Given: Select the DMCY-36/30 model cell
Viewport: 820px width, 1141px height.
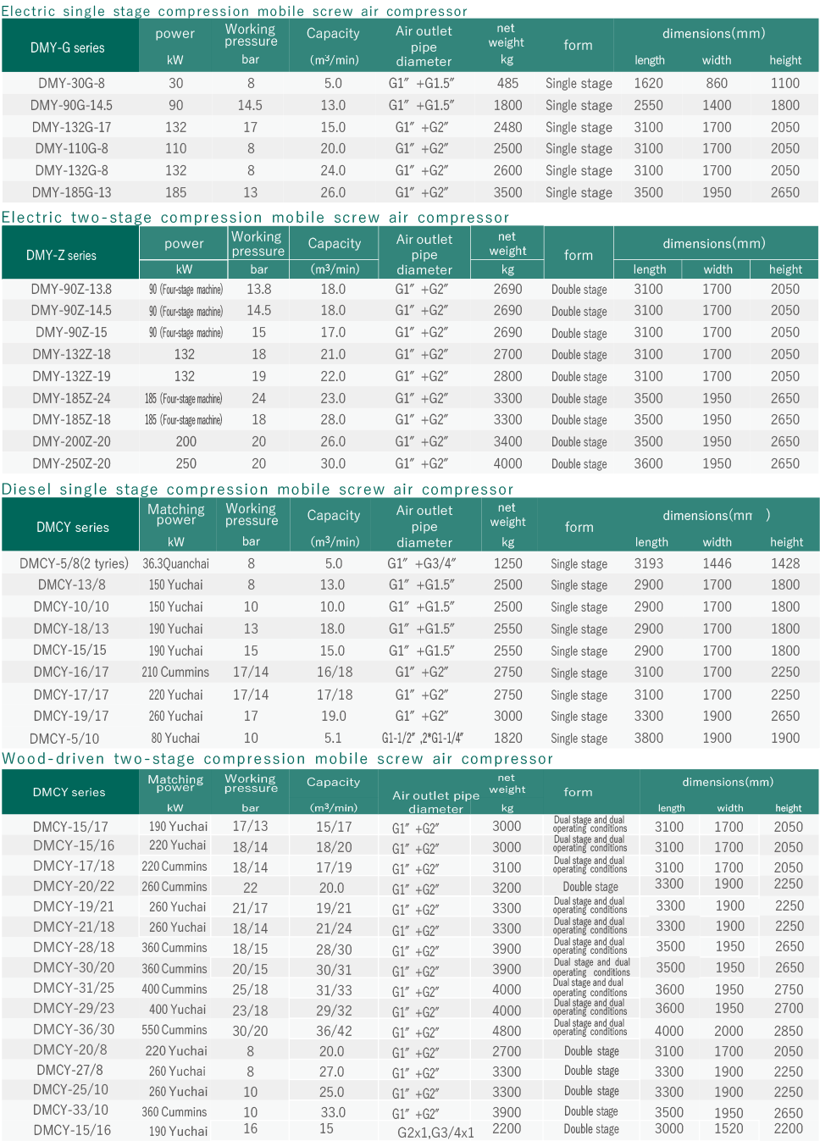Looking at the screenshot, I should tap(74, 1029).
